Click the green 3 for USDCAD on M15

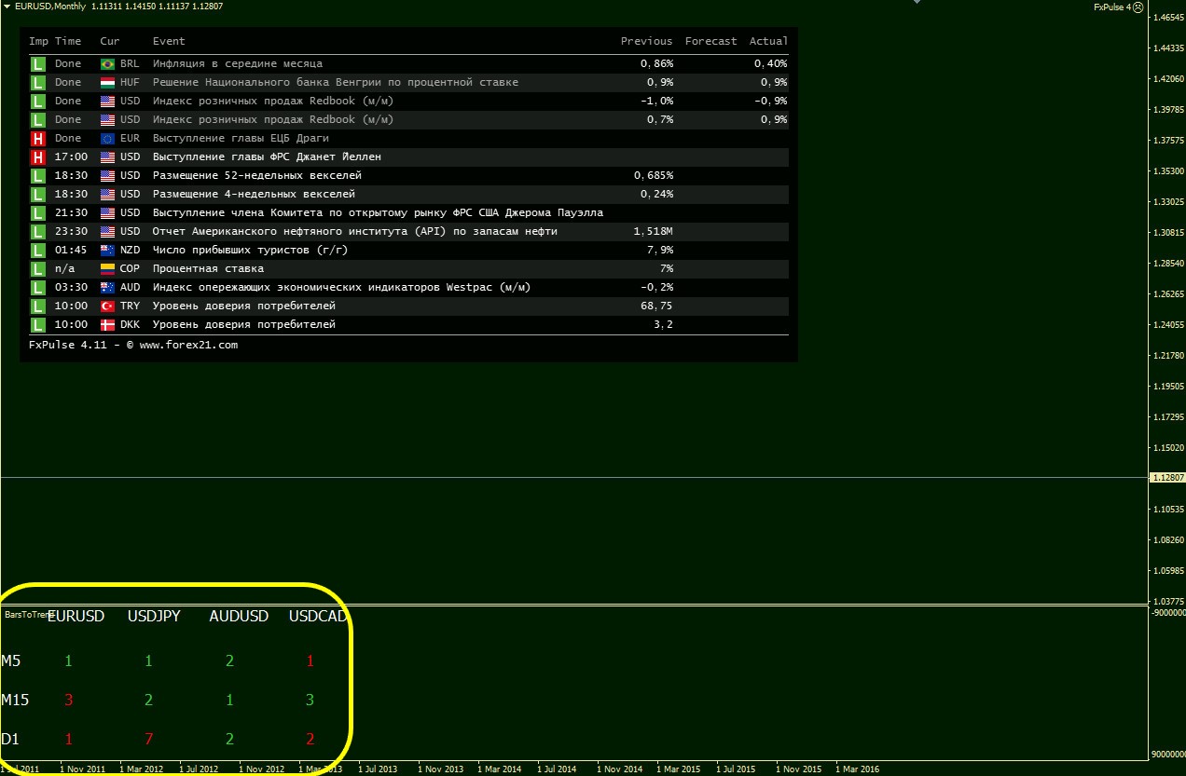(310, 700)
